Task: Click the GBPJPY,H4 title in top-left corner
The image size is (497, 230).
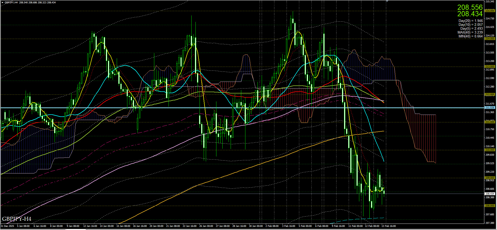Action: pos(11,2)
